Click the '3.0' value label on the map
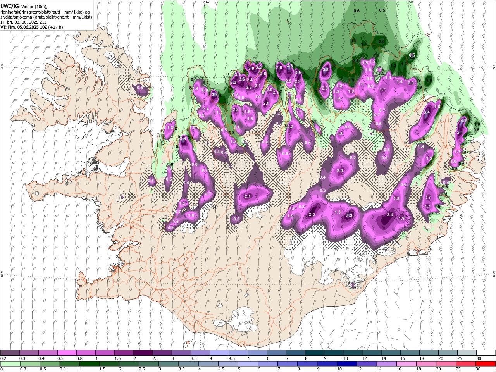Viewport: 496px width, 372px height. coord(251,68)
